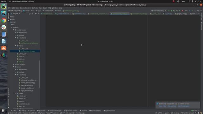
Task: Click the UTF-8 encoding in status bar
Action: click(160, 113)
